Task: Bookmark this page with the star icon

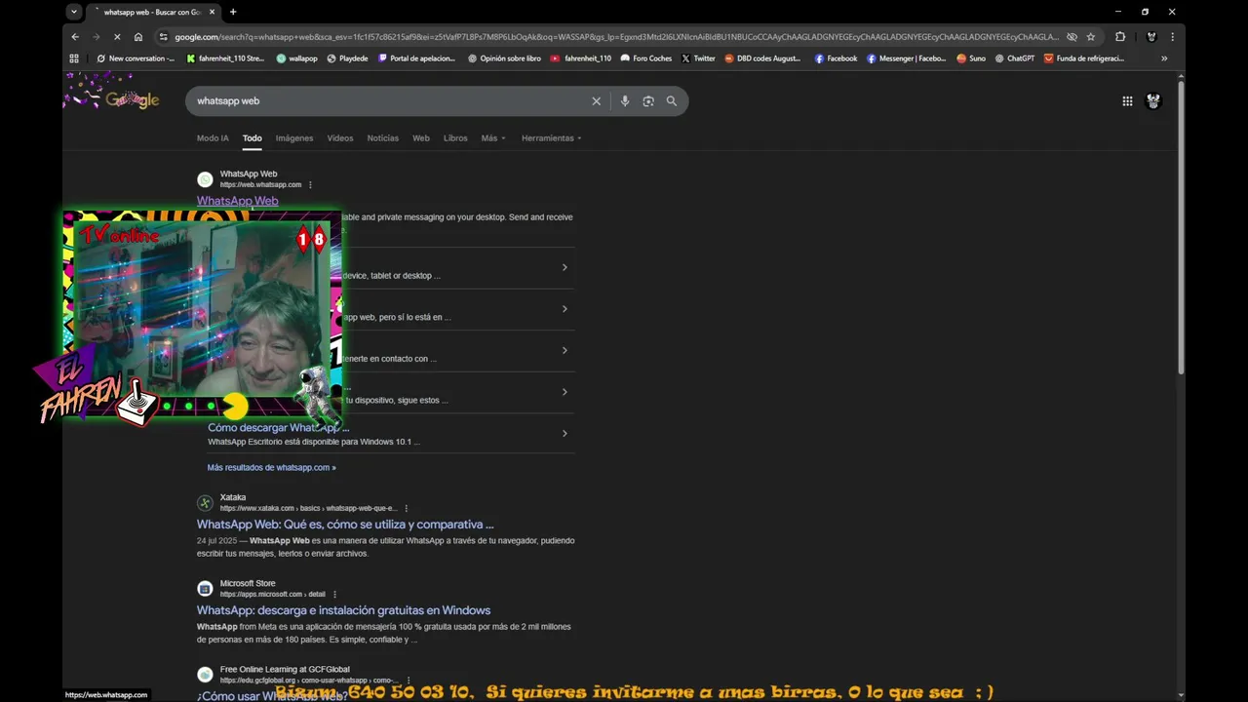Action: [x=1091, y=37]
